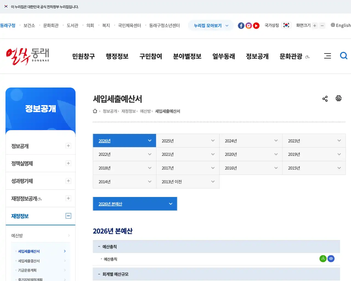Go to 동래구청 site link
The image size is (351, 281).
point(8,26)
